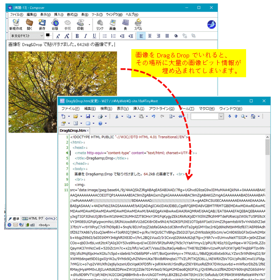Select align left in Composer

[x=141, y=36]
